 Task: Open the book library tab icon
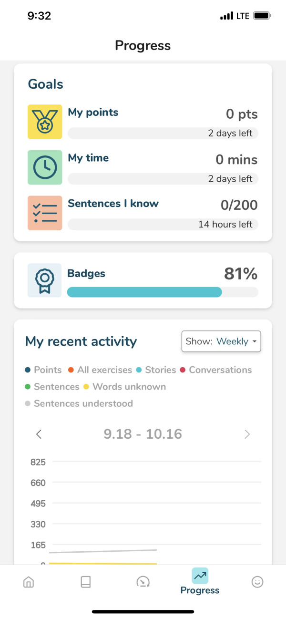coord(86,582)
